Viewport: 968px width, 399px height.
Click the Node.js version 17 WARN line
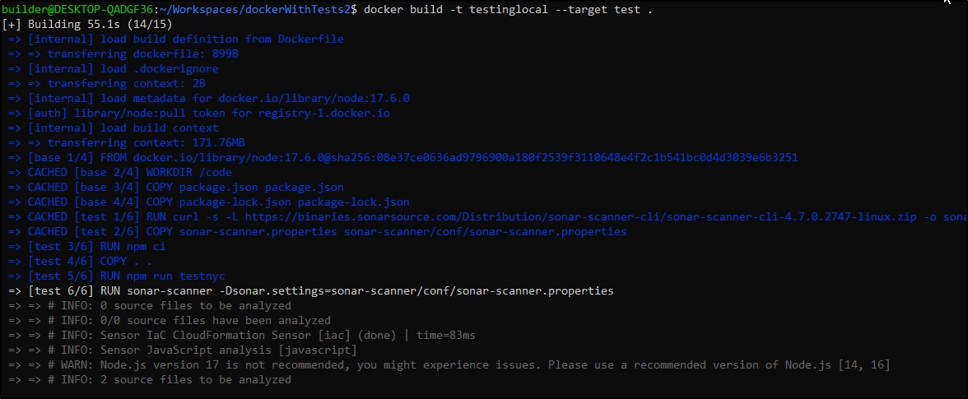[449, 365]
